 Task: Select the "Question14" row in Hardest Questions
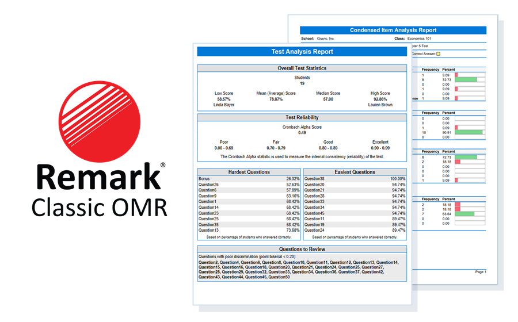click(249, 208)
